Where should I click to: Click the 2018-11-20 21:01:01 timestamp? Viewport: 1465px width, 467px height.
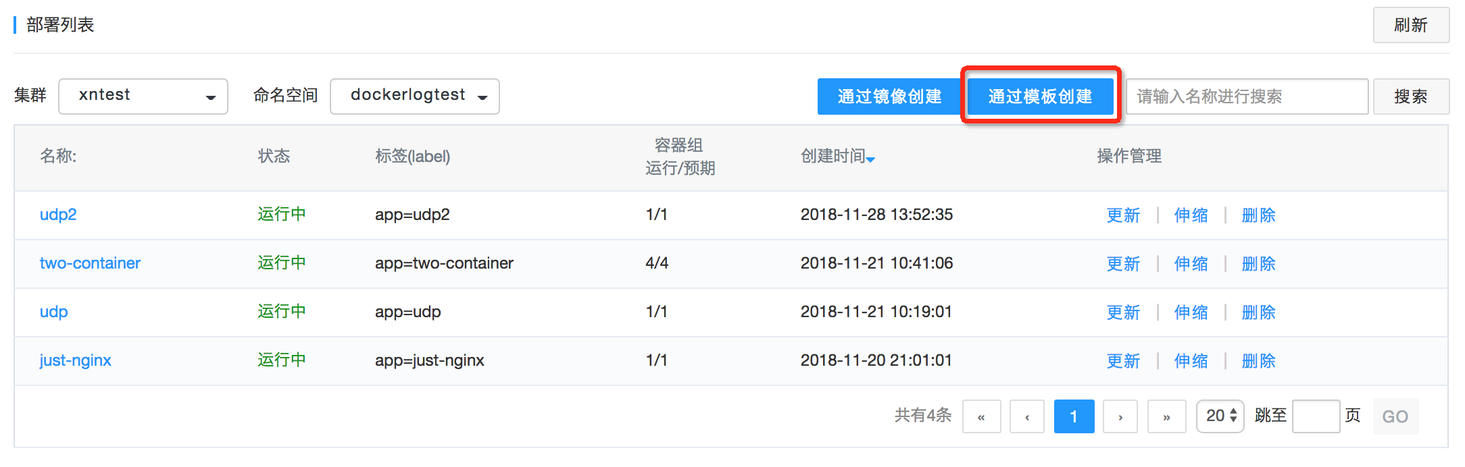click(x=876, y=360)
